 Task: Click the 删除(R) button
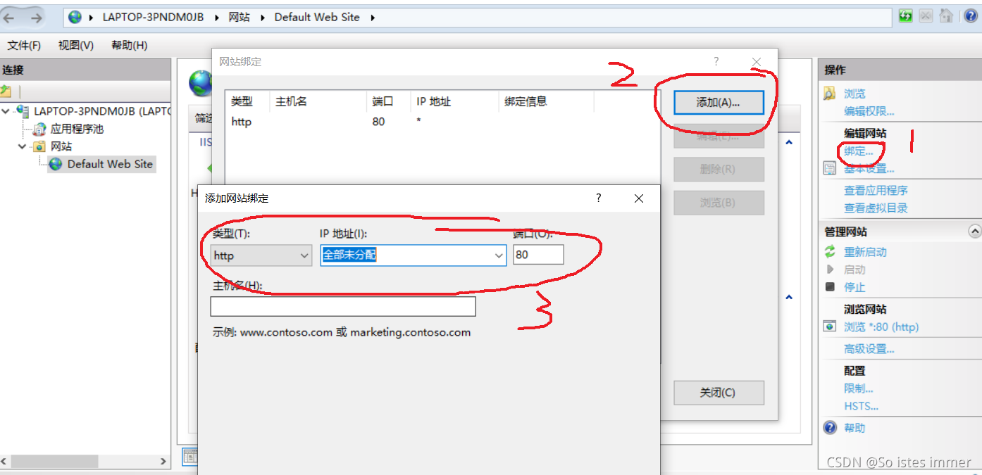coord(719,170)
